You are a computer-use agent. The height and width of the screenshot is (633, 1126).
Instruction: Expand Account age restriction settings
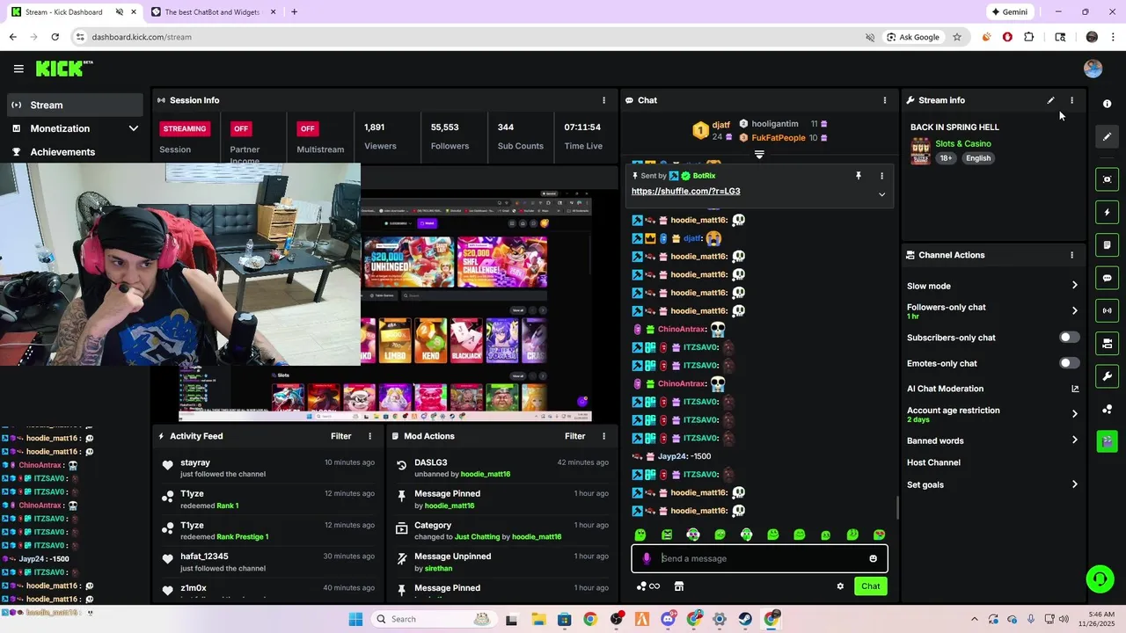[x=1074, y=414]
